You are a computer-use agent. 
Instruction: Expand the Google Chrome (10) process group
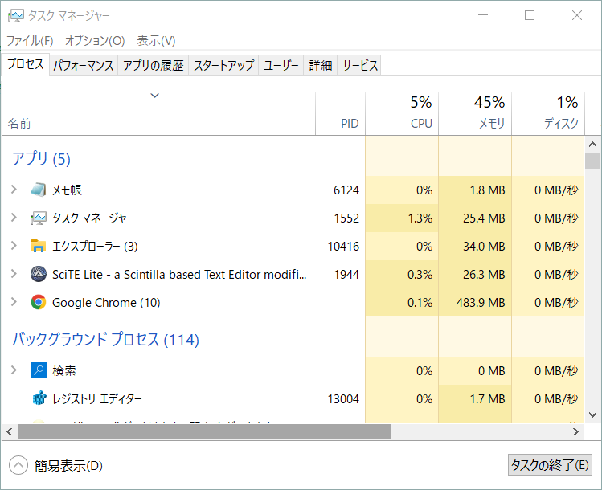14,303
